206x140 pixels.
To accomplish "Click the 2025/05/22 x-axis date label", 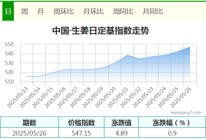I will coord(130,97).
